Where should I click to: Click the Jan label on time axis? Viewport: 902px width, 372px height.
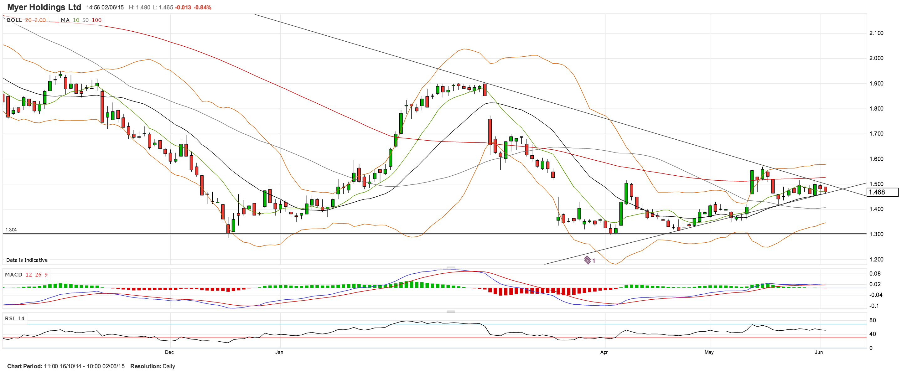(279, 352)
